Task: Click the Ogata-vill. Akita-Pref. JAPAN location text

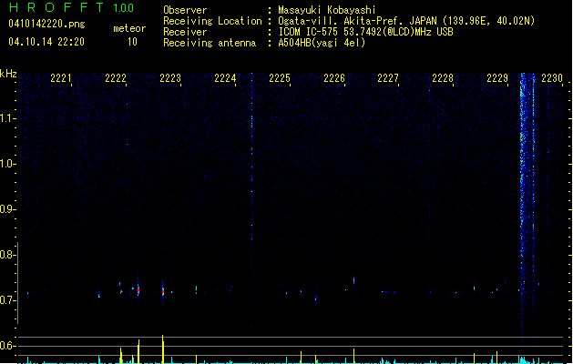Action: pos(406,21)
